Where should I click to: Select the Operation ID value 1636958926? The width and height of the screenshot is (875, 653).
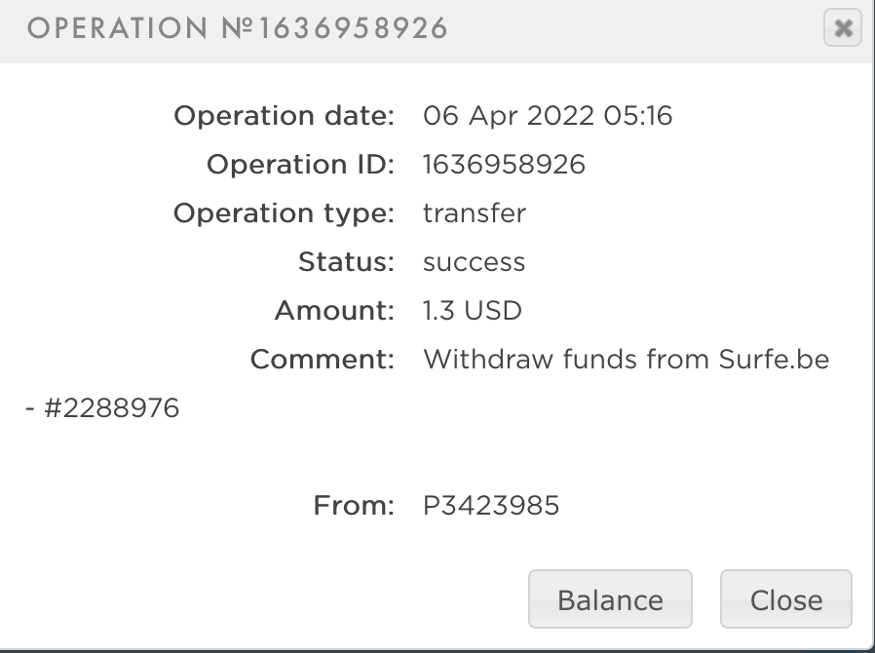click(504, 165)
